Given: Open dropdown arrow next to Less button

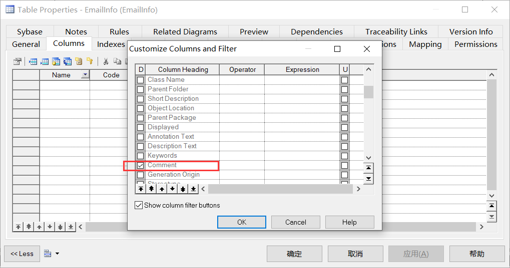Looking at the screenshot, I should pos(57,254).
